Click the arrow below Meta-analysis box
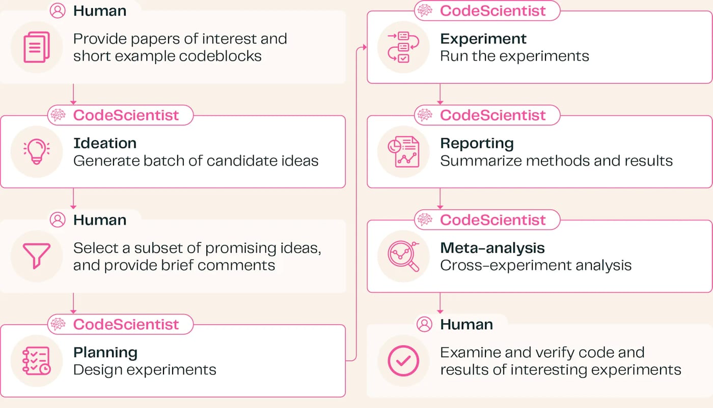The image size is (713, 408). tap(440, 303)
